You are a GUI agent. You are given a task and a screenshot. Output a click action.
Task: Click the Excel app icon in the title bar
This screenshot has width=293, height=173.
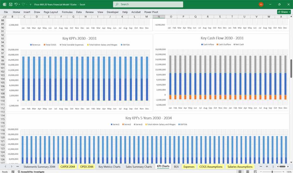point(4,4)
